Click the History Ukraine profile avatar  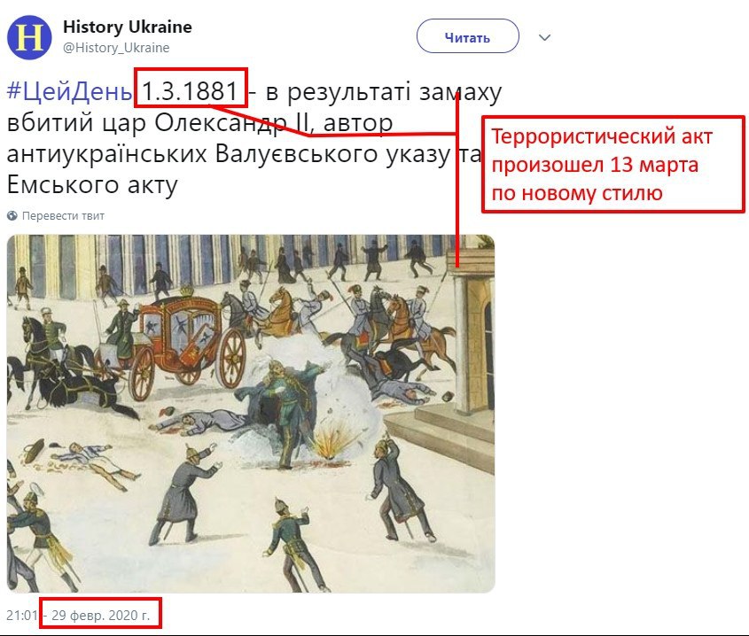point(29,37)
